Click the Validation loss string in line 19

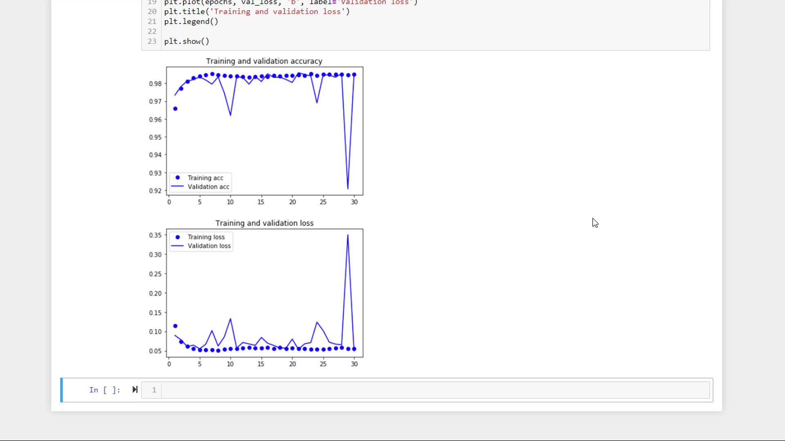[375, 3]
